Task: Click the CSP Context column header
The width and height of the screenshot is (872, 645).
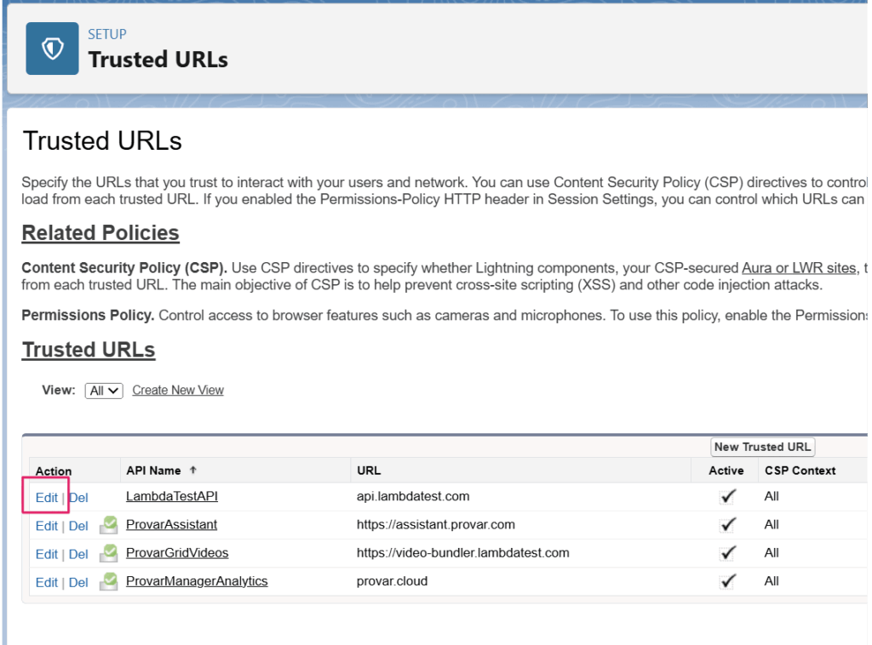Action: point(800,471)
